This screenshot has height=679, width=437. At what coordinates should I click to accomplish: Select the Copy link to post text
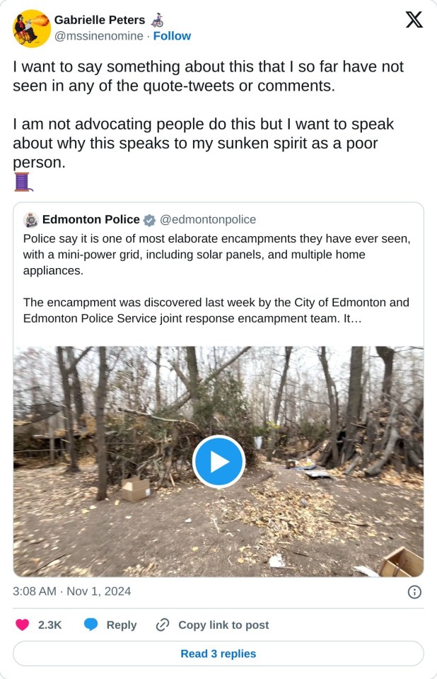tap(223, 625)
